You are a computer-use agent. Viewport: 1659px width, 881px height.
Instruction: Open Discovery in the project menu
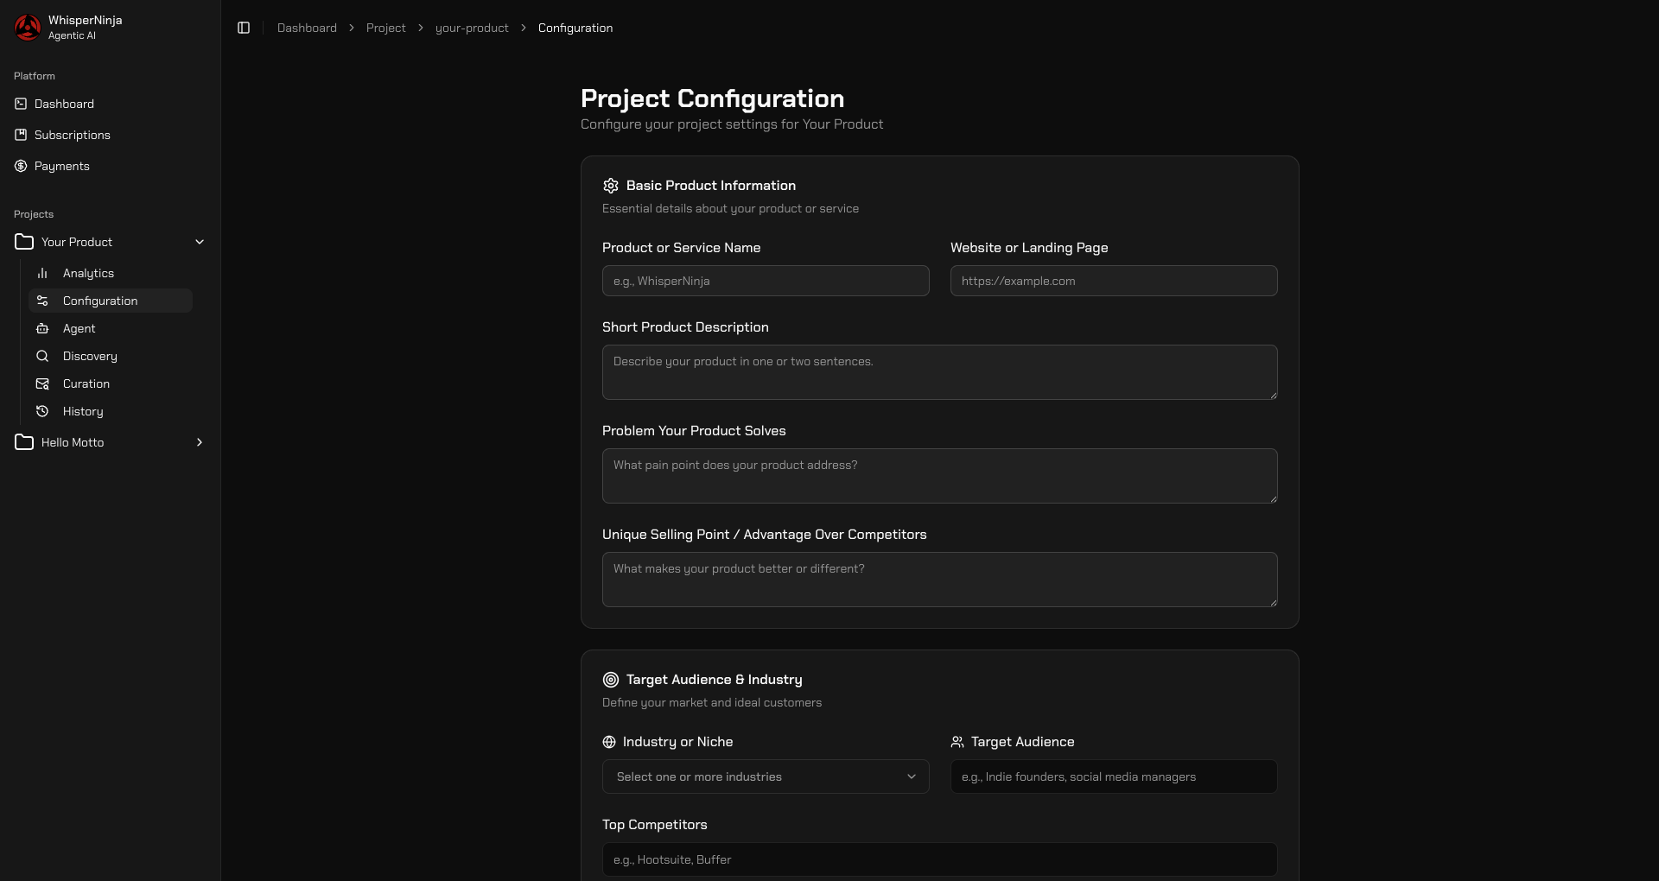pyautogui.click(x=90, y=356)
